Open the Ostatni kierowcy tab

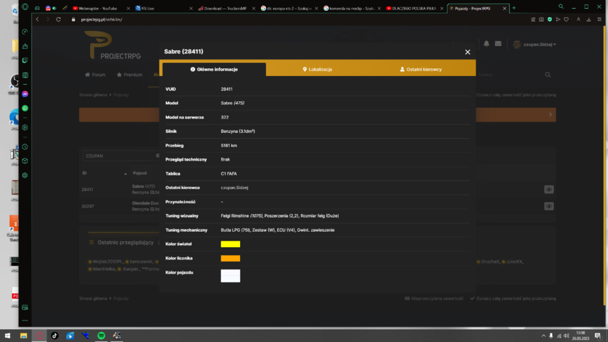tap(421, 69)
